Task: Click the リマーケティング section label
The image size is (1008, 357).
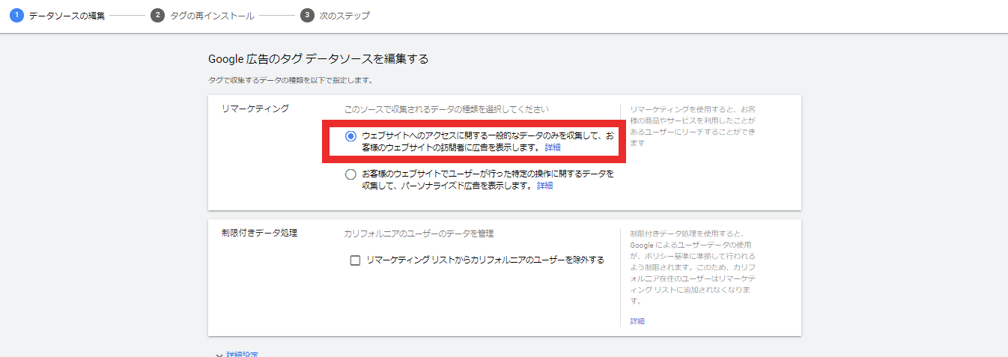Action: (x=255, y=109)
